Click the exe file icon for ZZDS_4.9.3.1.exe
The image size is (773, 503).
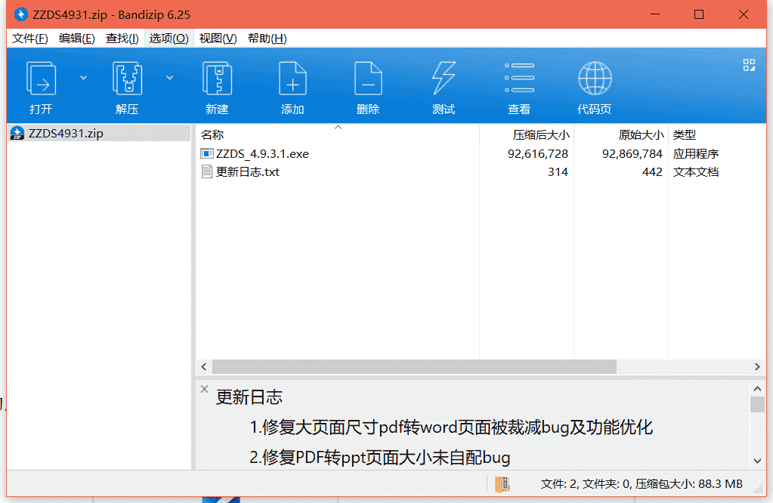click(206, 154)
